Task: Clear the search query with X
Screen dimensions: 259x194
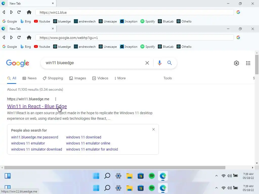Action: pos(147,63)
